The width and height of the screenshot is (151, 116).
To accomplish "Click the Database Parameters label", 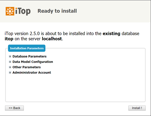I will coord(30,56).
